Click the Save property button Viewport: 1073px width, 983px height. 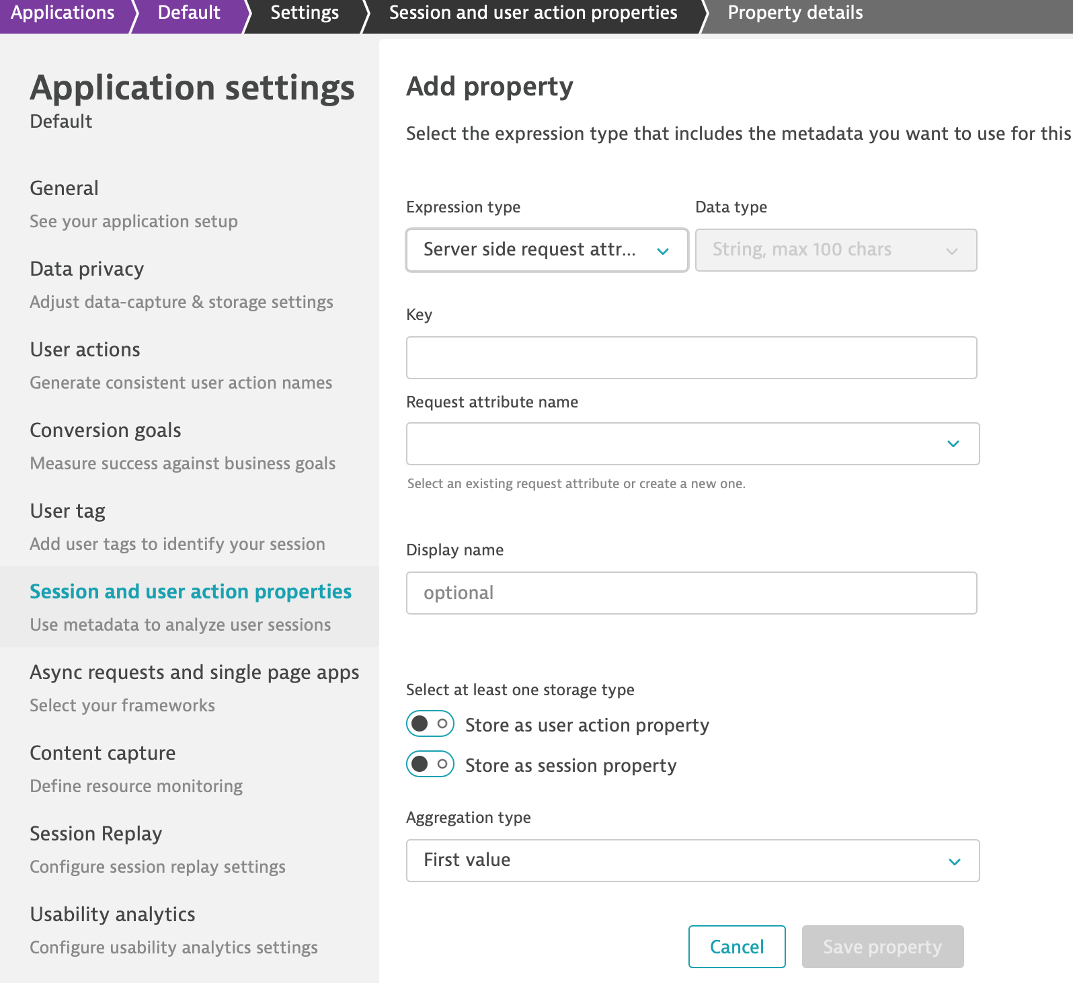click(882, 947)
